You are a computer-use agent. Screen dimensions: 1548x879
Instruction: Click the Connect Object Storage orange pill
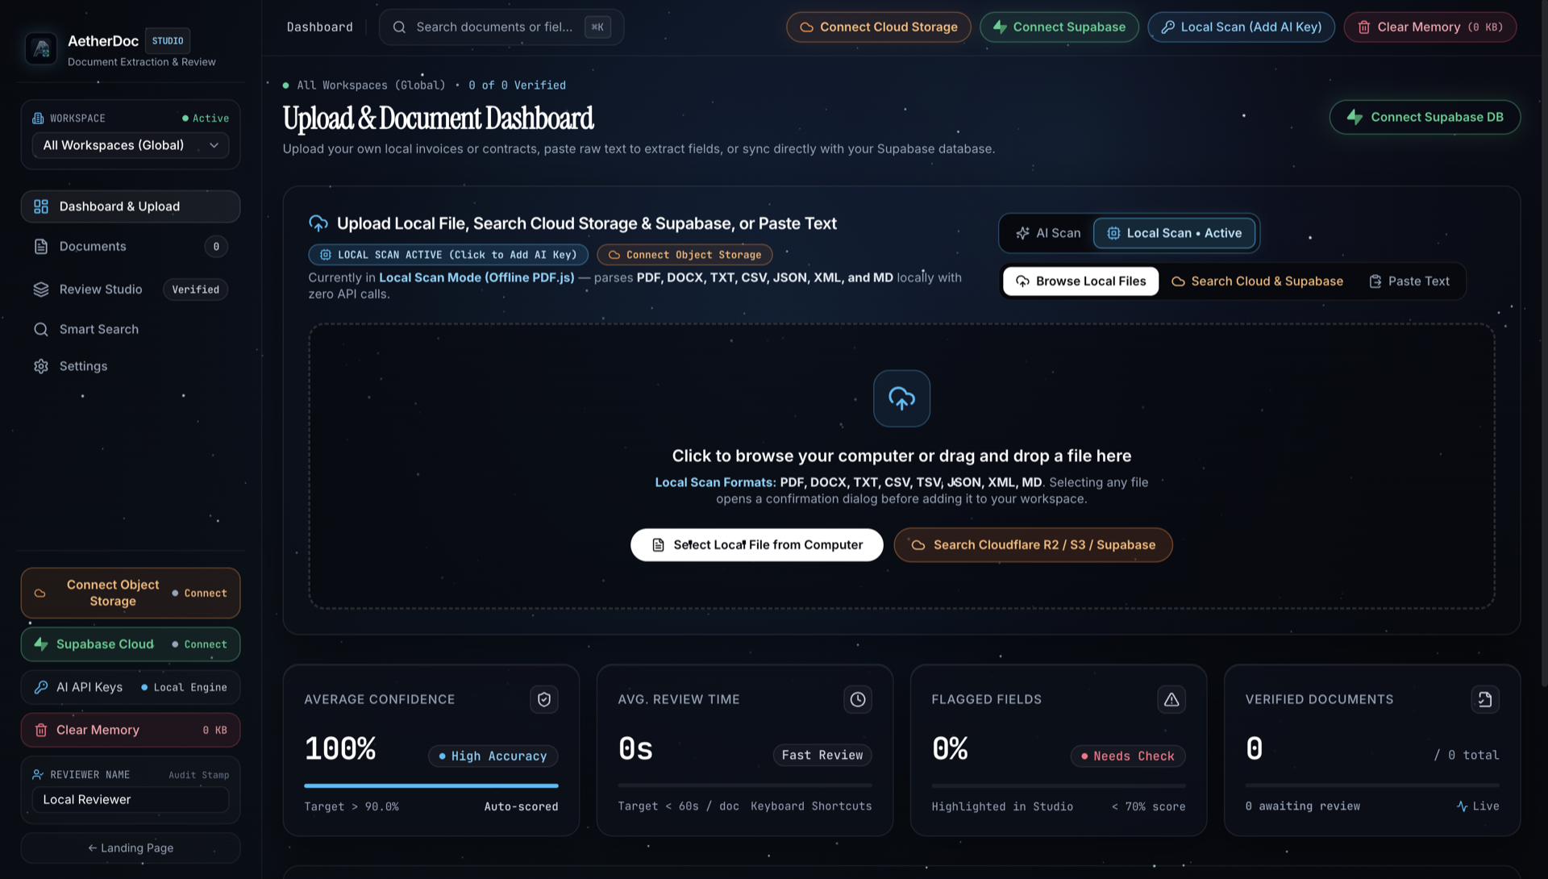point(685,255)
